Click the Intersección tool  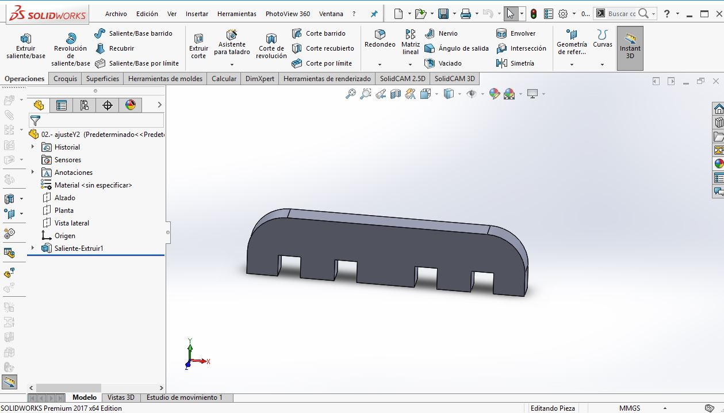[521, 48]
